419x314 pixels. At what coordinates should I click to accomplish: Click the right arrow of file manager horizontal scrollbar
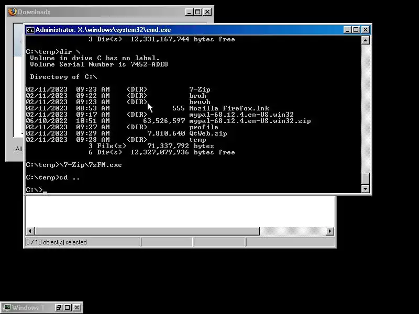tap(330, 231)
